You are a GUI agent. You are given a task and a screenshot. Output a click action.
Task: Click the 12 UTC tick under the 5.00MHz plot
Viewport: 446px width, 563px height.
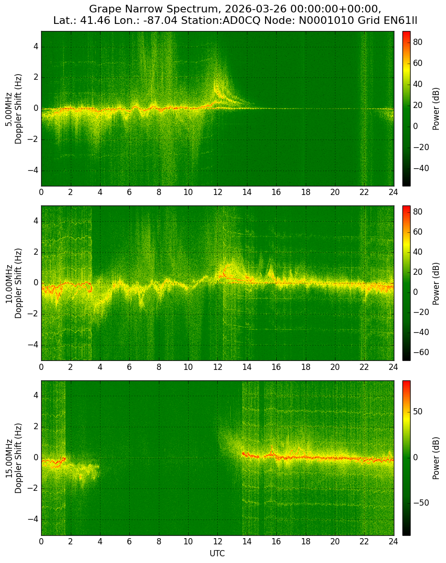(x=217, y=192)
